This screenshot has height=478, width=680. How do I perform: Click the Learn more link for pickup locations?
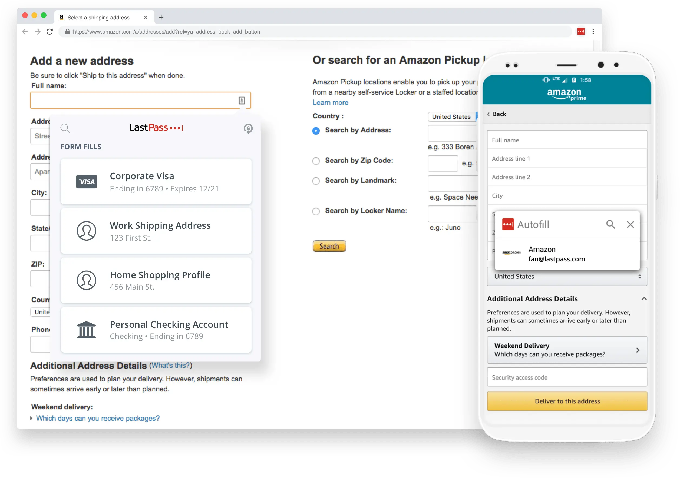330,102
